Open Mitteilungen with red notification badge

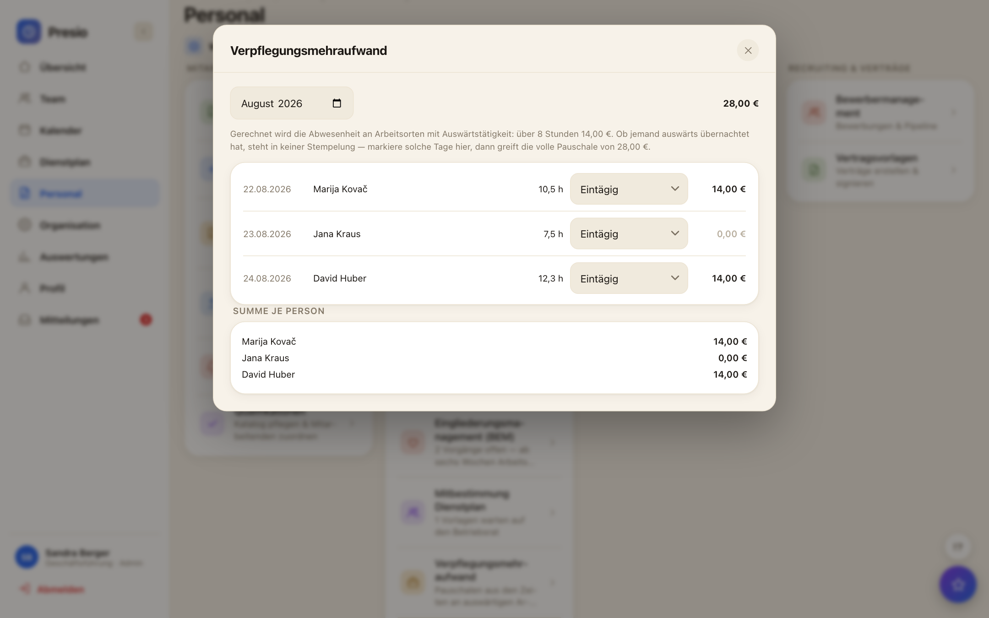coord(85,320)
